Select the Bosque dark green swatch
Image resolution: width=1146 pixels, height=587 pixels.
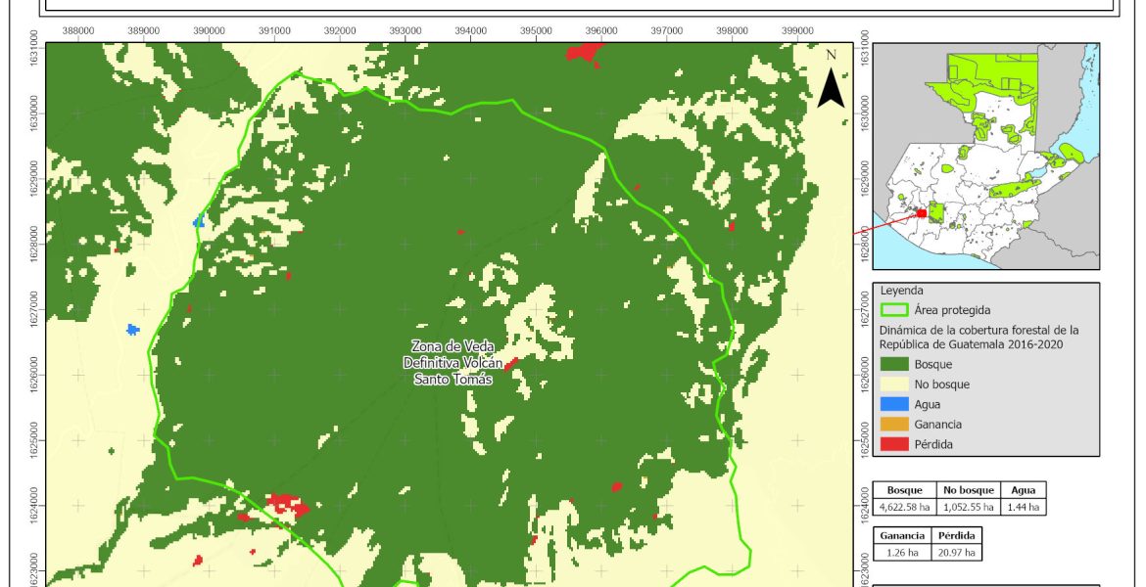pyautogui.click(x=893, y=364)
